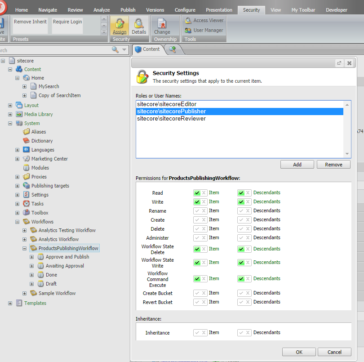Allow Create for Descendants
Screen dimensions: 364x362
pyautogui.click(x=241, y=220)
